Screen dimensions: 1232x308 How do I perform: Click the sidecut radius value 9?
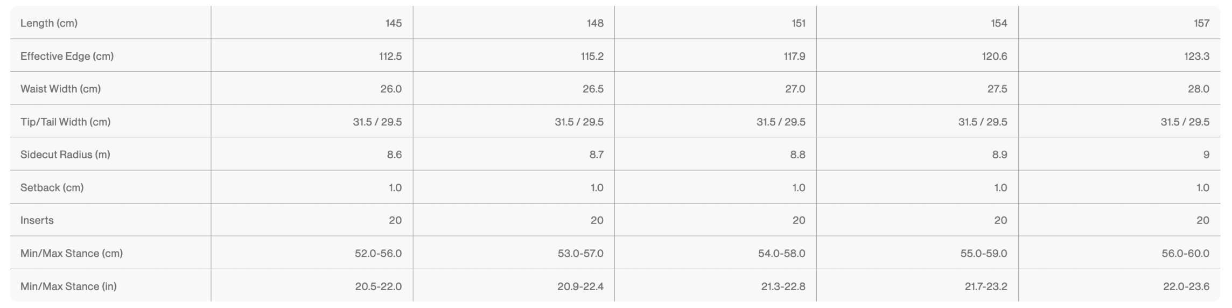pyautogui.click(x=1206, y=155)
